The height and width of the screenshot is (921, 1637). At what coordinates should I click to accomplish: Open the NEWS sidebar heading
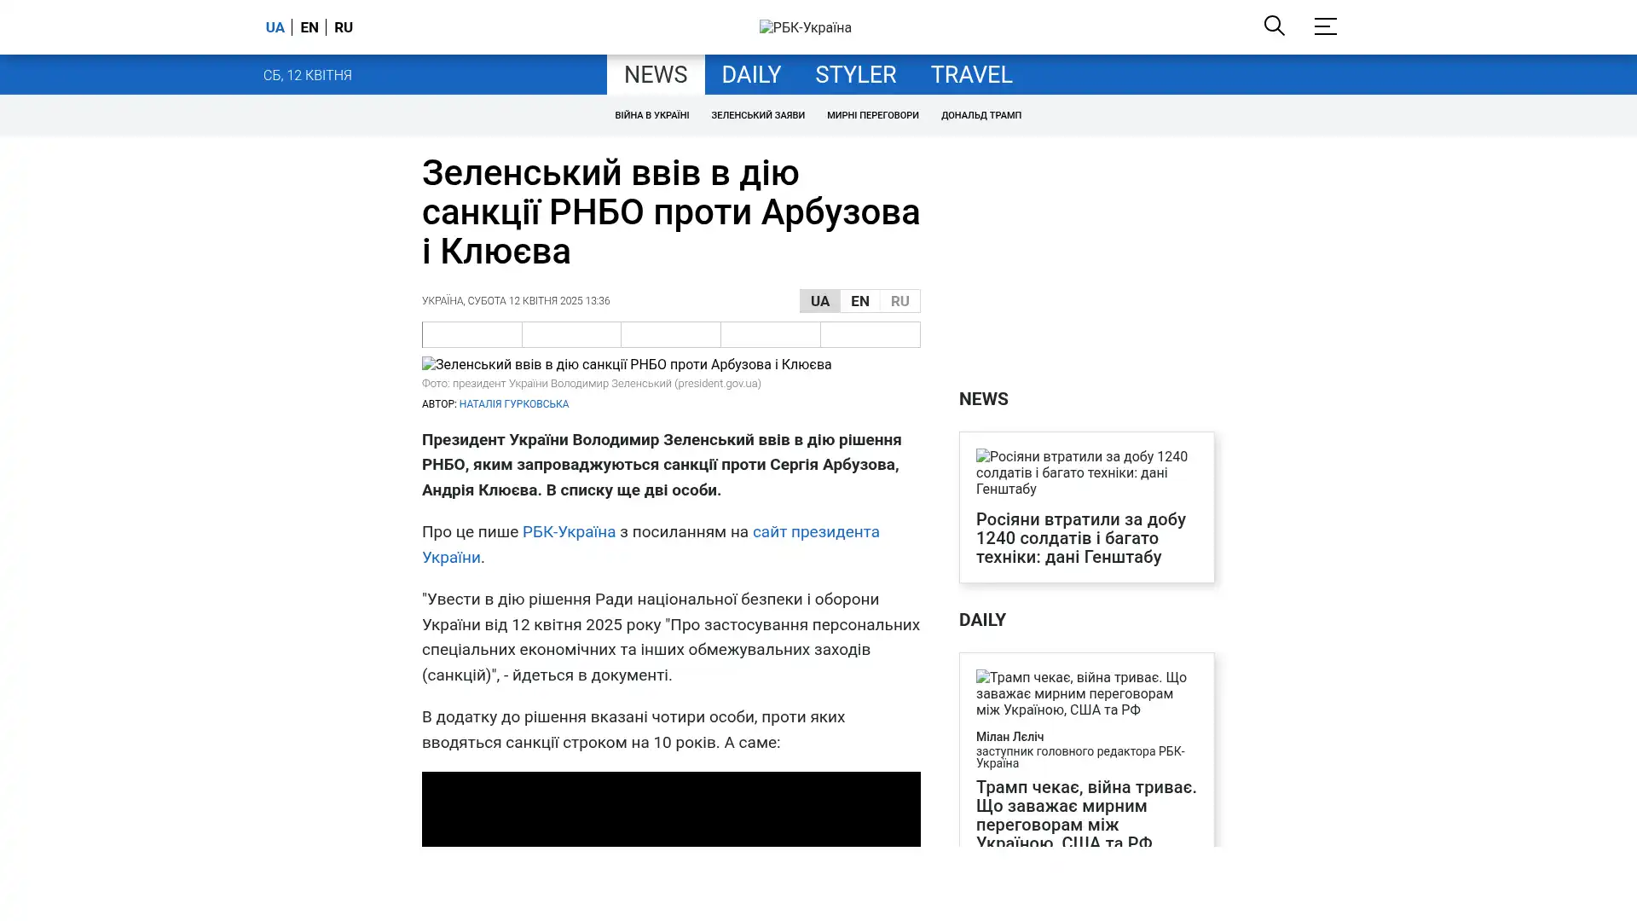(x=983, y=399)
